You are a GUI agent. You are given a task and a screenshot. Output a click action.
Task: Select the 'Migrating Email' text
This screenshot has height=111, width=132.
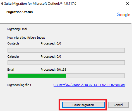(x=17, y=29)
